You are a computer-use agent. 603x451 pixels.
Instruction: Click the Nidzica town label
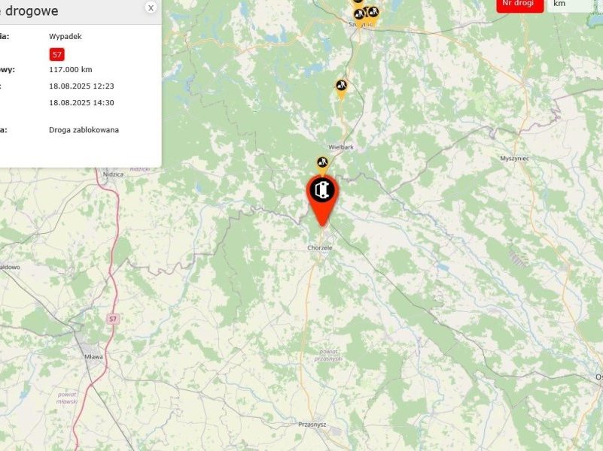pyautogui.click(x=113, y=174)
